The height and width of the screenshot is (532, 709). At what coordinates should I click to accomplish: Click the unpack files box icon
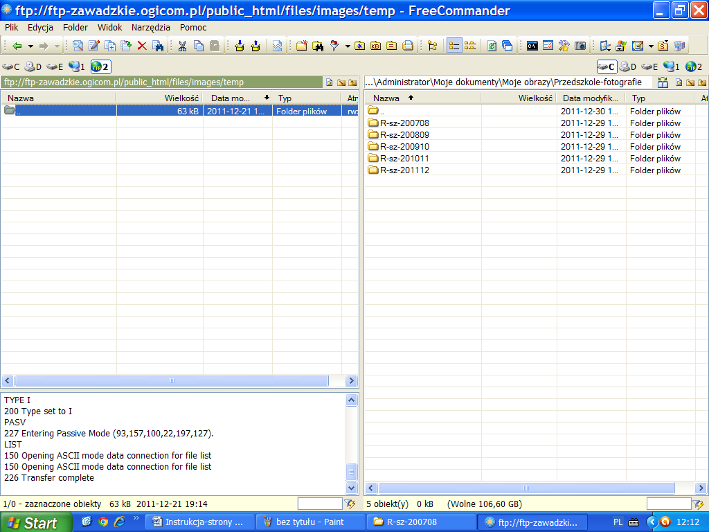click(x=255, y=46)
